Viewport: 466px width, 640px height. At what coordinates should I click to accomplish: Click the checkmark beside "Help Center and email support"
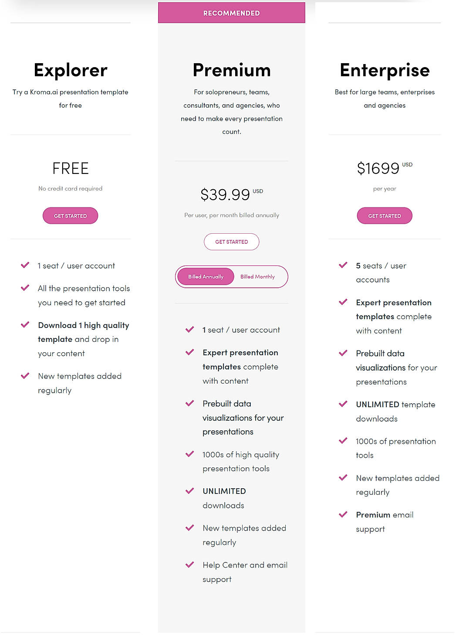click(189, 565)
